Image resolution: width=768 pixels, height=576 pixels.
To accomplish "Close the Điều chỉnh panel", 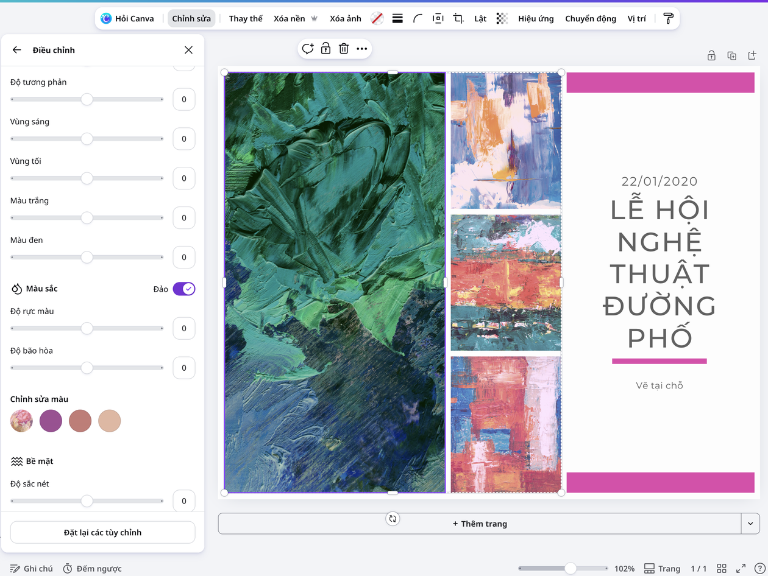I will click(x=188, y=50).
